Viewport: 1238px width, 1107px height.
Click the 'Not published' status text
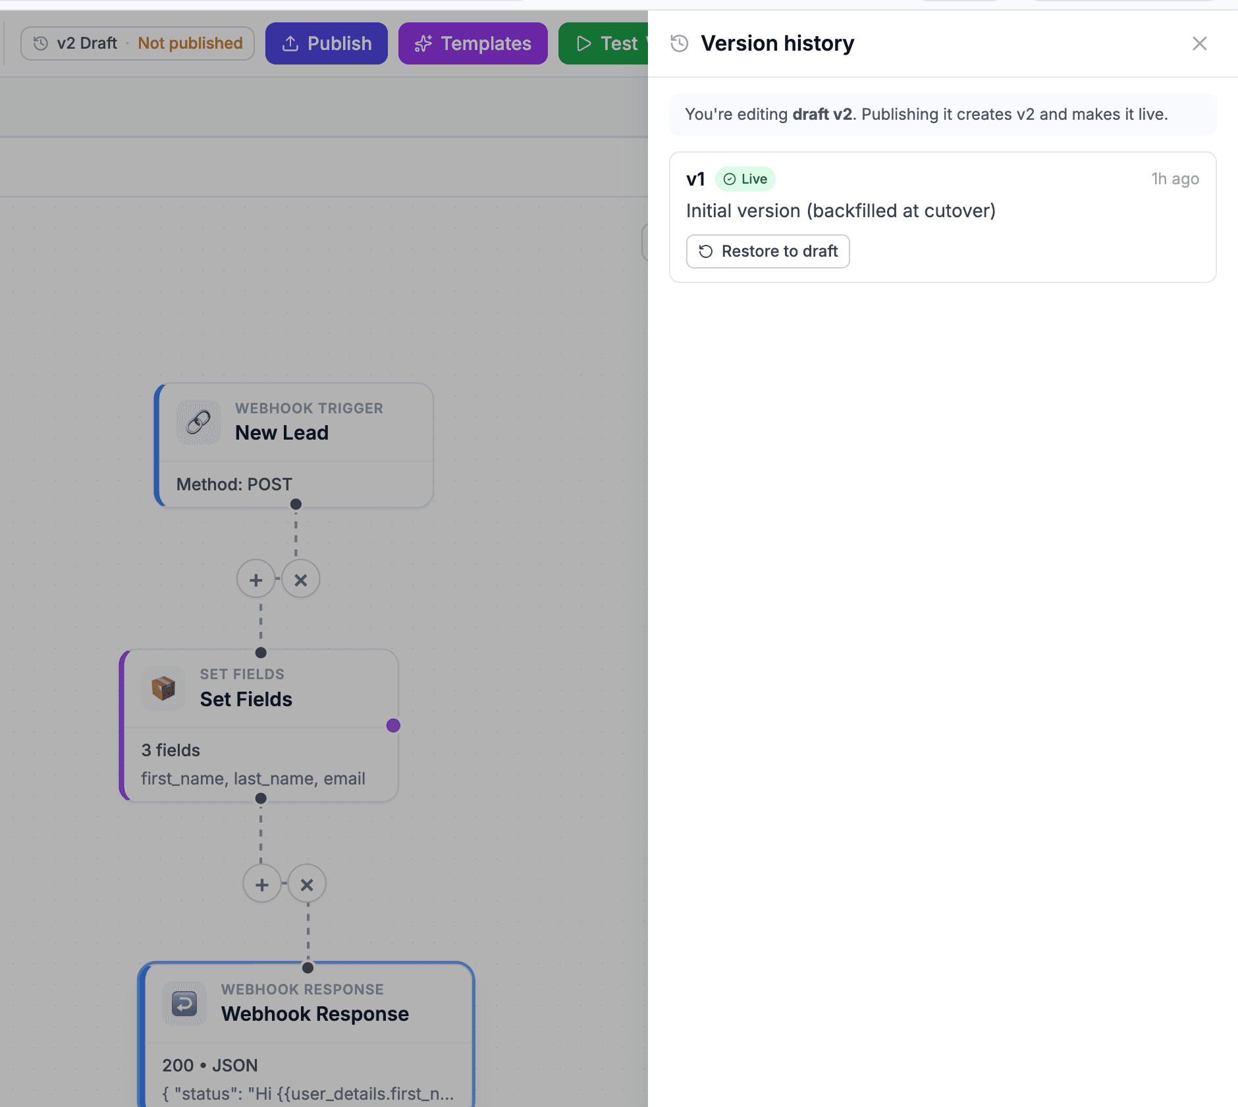[x=190, y=43]
